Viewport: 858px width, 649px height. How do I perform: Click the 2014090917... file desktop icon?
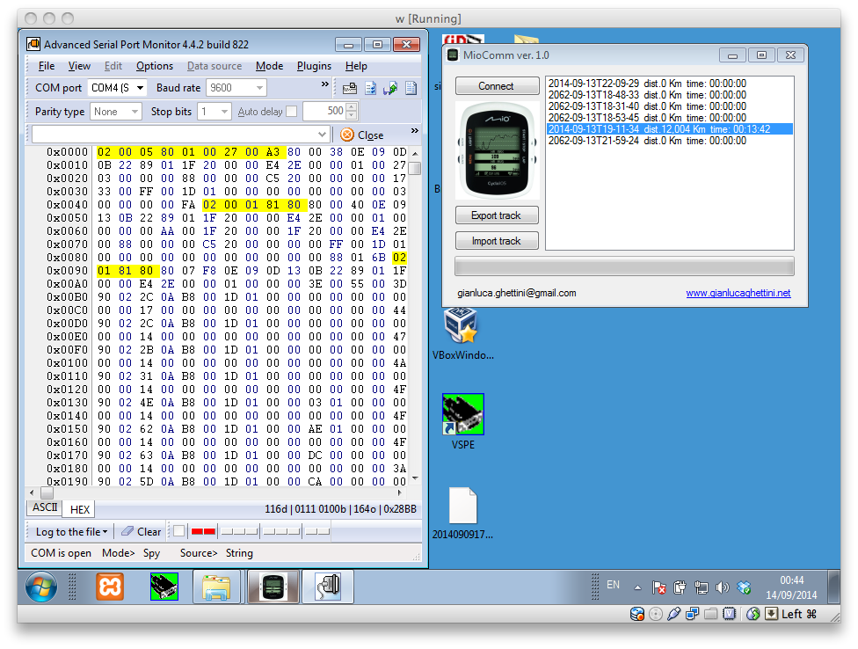(463, 514)
